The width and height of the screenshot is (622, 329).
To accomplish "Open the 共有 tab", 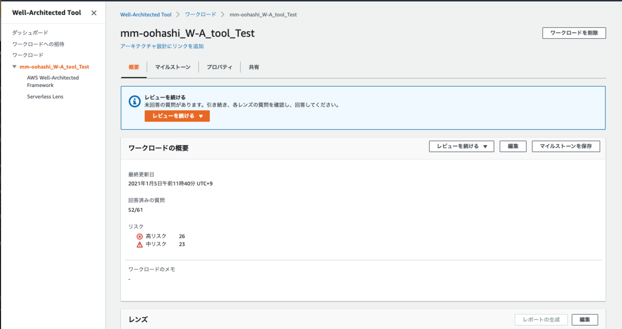I will [x=254, y=67].
